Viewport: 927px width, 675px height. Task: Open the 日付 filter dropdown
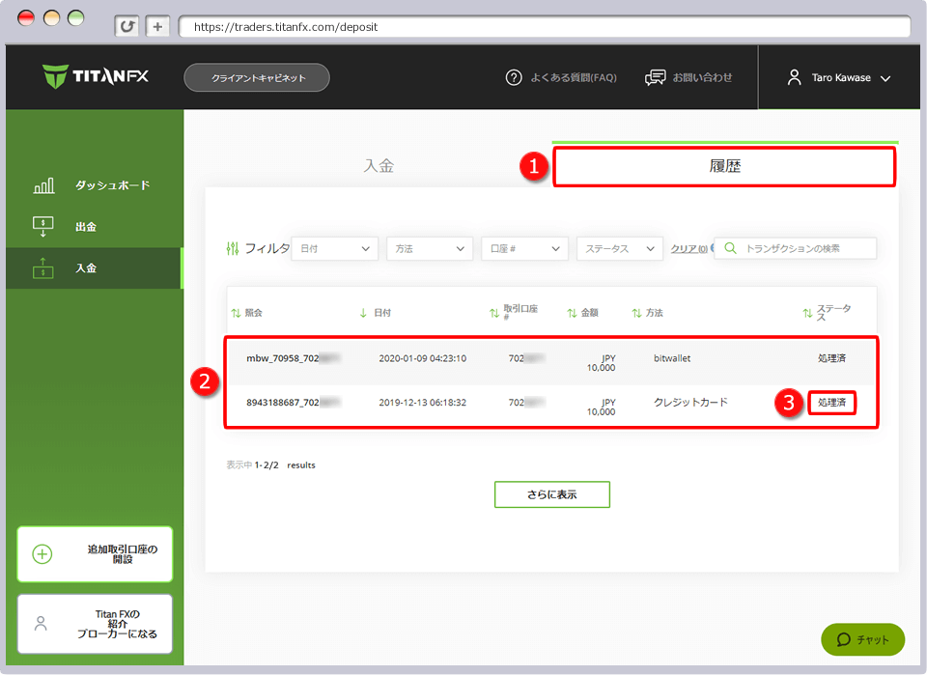point(334,248)
